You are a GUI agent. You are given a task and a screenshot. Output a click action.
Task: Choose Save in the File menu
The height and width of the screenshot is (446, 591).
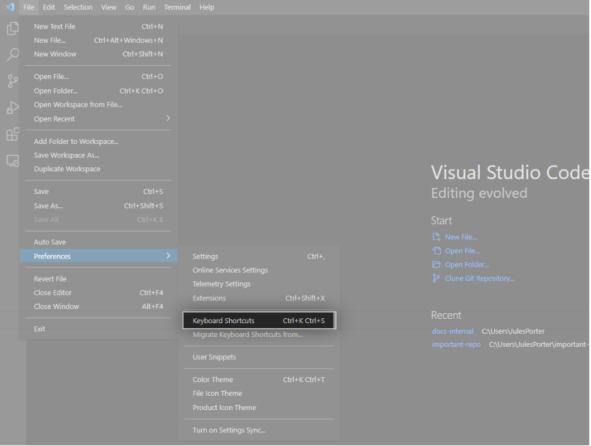(98, 191)
